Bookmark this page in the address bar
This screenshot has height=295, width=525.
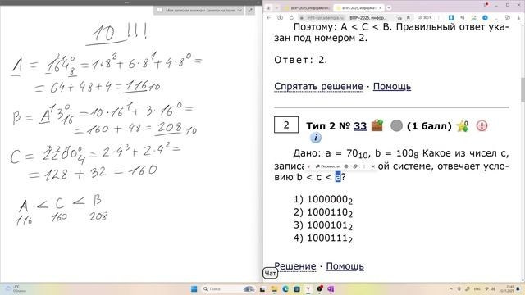point(409,18)
